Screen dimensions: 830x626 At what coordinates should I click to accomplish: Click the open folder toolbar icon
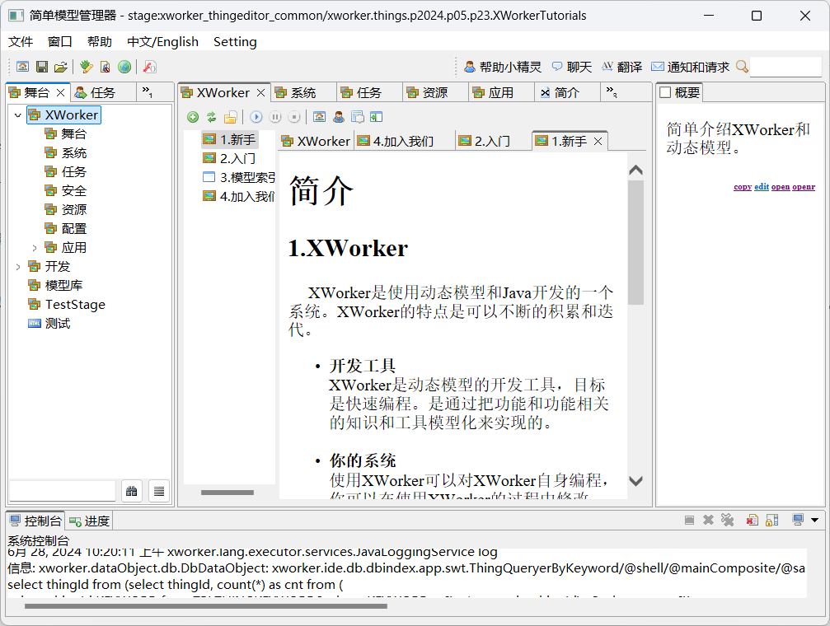click(61, 67)
